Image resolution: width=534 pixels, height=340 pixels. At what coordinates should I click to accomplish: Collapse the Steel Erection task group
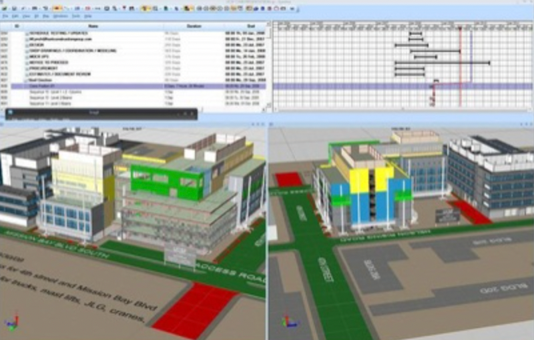[27, 80]
